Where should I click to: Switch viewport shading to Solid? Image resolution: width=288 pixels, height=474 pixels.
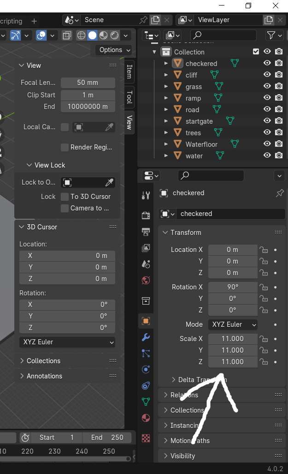(x=92, y=36)
